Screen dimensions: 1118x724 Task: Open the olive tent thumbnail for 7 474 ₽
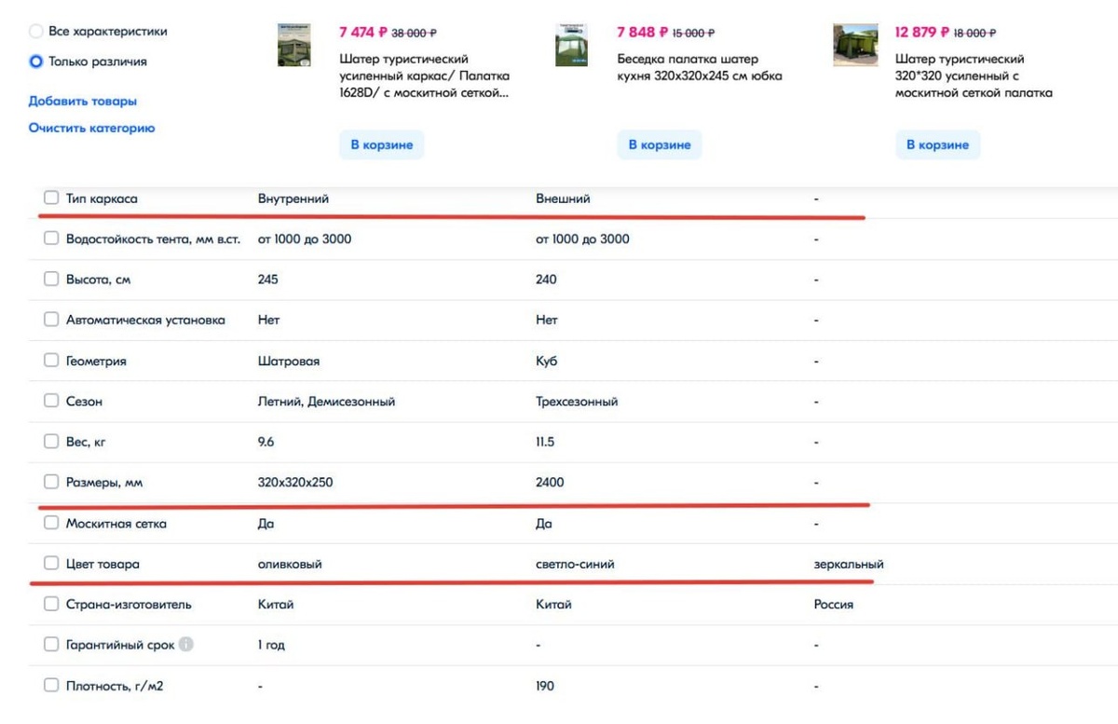pos(294,45)
